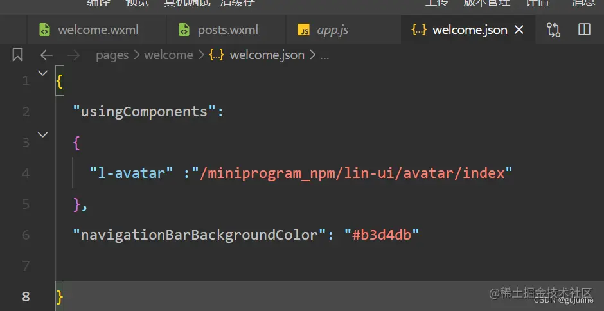Switch to the welcome.wxml tab

[x=96, y=30]
